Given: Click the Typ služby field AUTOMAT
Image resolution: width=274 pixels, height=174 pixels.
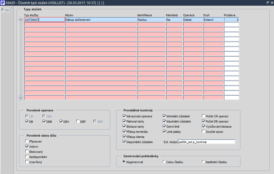Looking at the screenshot, I should (44, 20).
